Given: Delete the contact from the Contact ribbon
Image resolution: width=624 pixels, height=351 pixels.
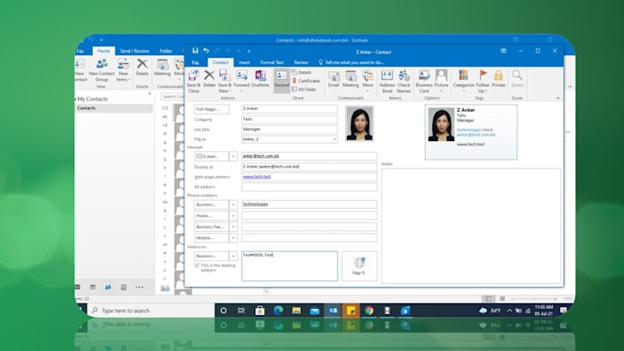Looking at the screenshot, I should (x=209, y=78).
